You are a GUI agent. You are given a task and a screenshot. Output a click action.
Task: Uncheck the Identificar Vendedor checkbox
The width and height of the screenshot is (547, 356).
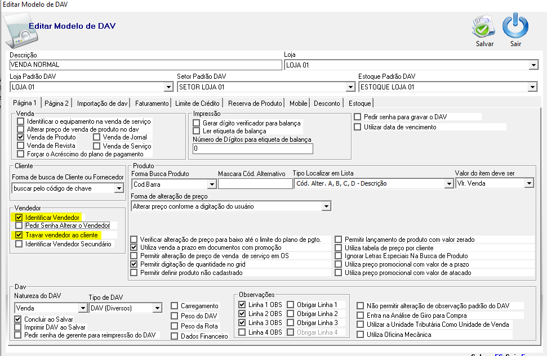tap(19, 217)
